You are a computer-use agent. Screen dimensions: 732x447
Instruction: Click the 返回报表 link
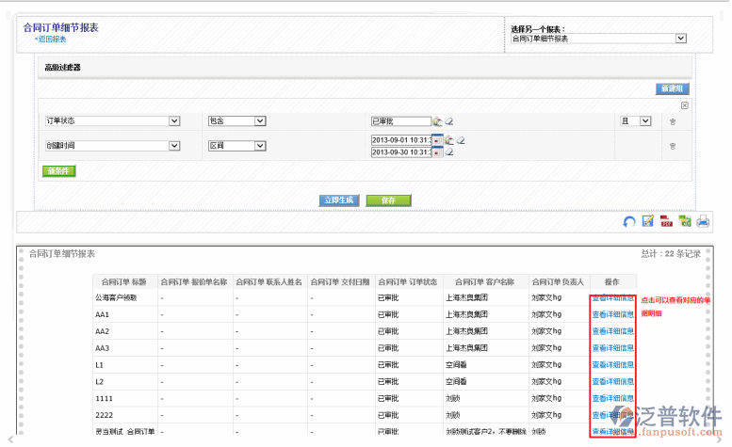[x=50, y=40]
